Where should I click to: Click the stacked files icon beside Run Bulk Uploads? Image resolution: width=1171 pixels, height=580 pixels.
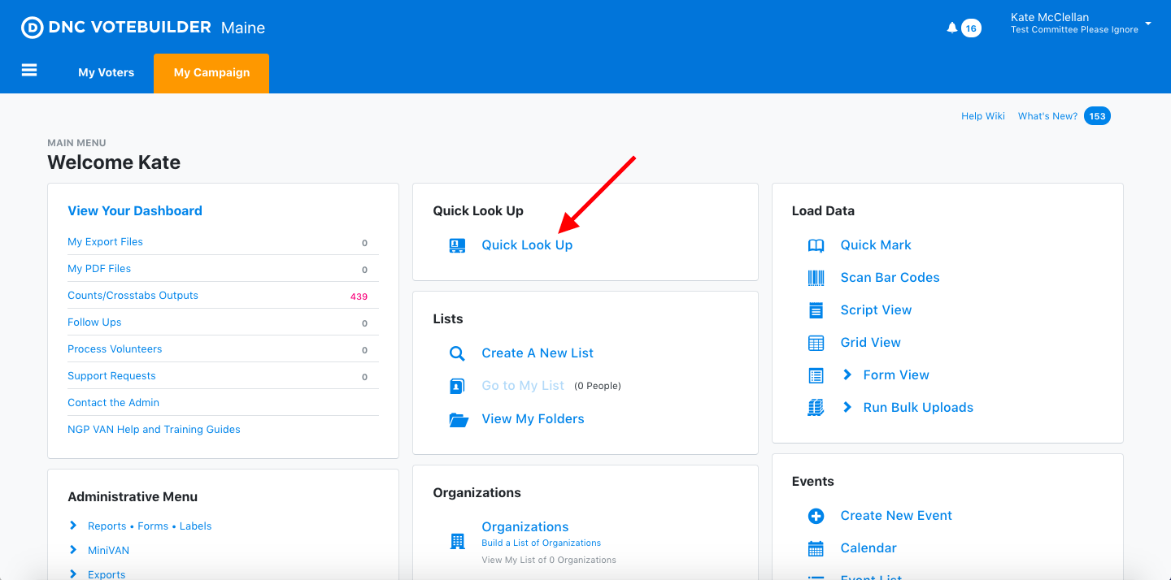tap(816, 408)
